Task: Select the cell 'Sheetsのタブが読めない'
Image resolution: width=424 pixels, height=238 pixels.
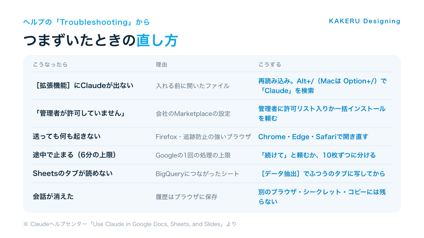Action: [x=73, y=173]
